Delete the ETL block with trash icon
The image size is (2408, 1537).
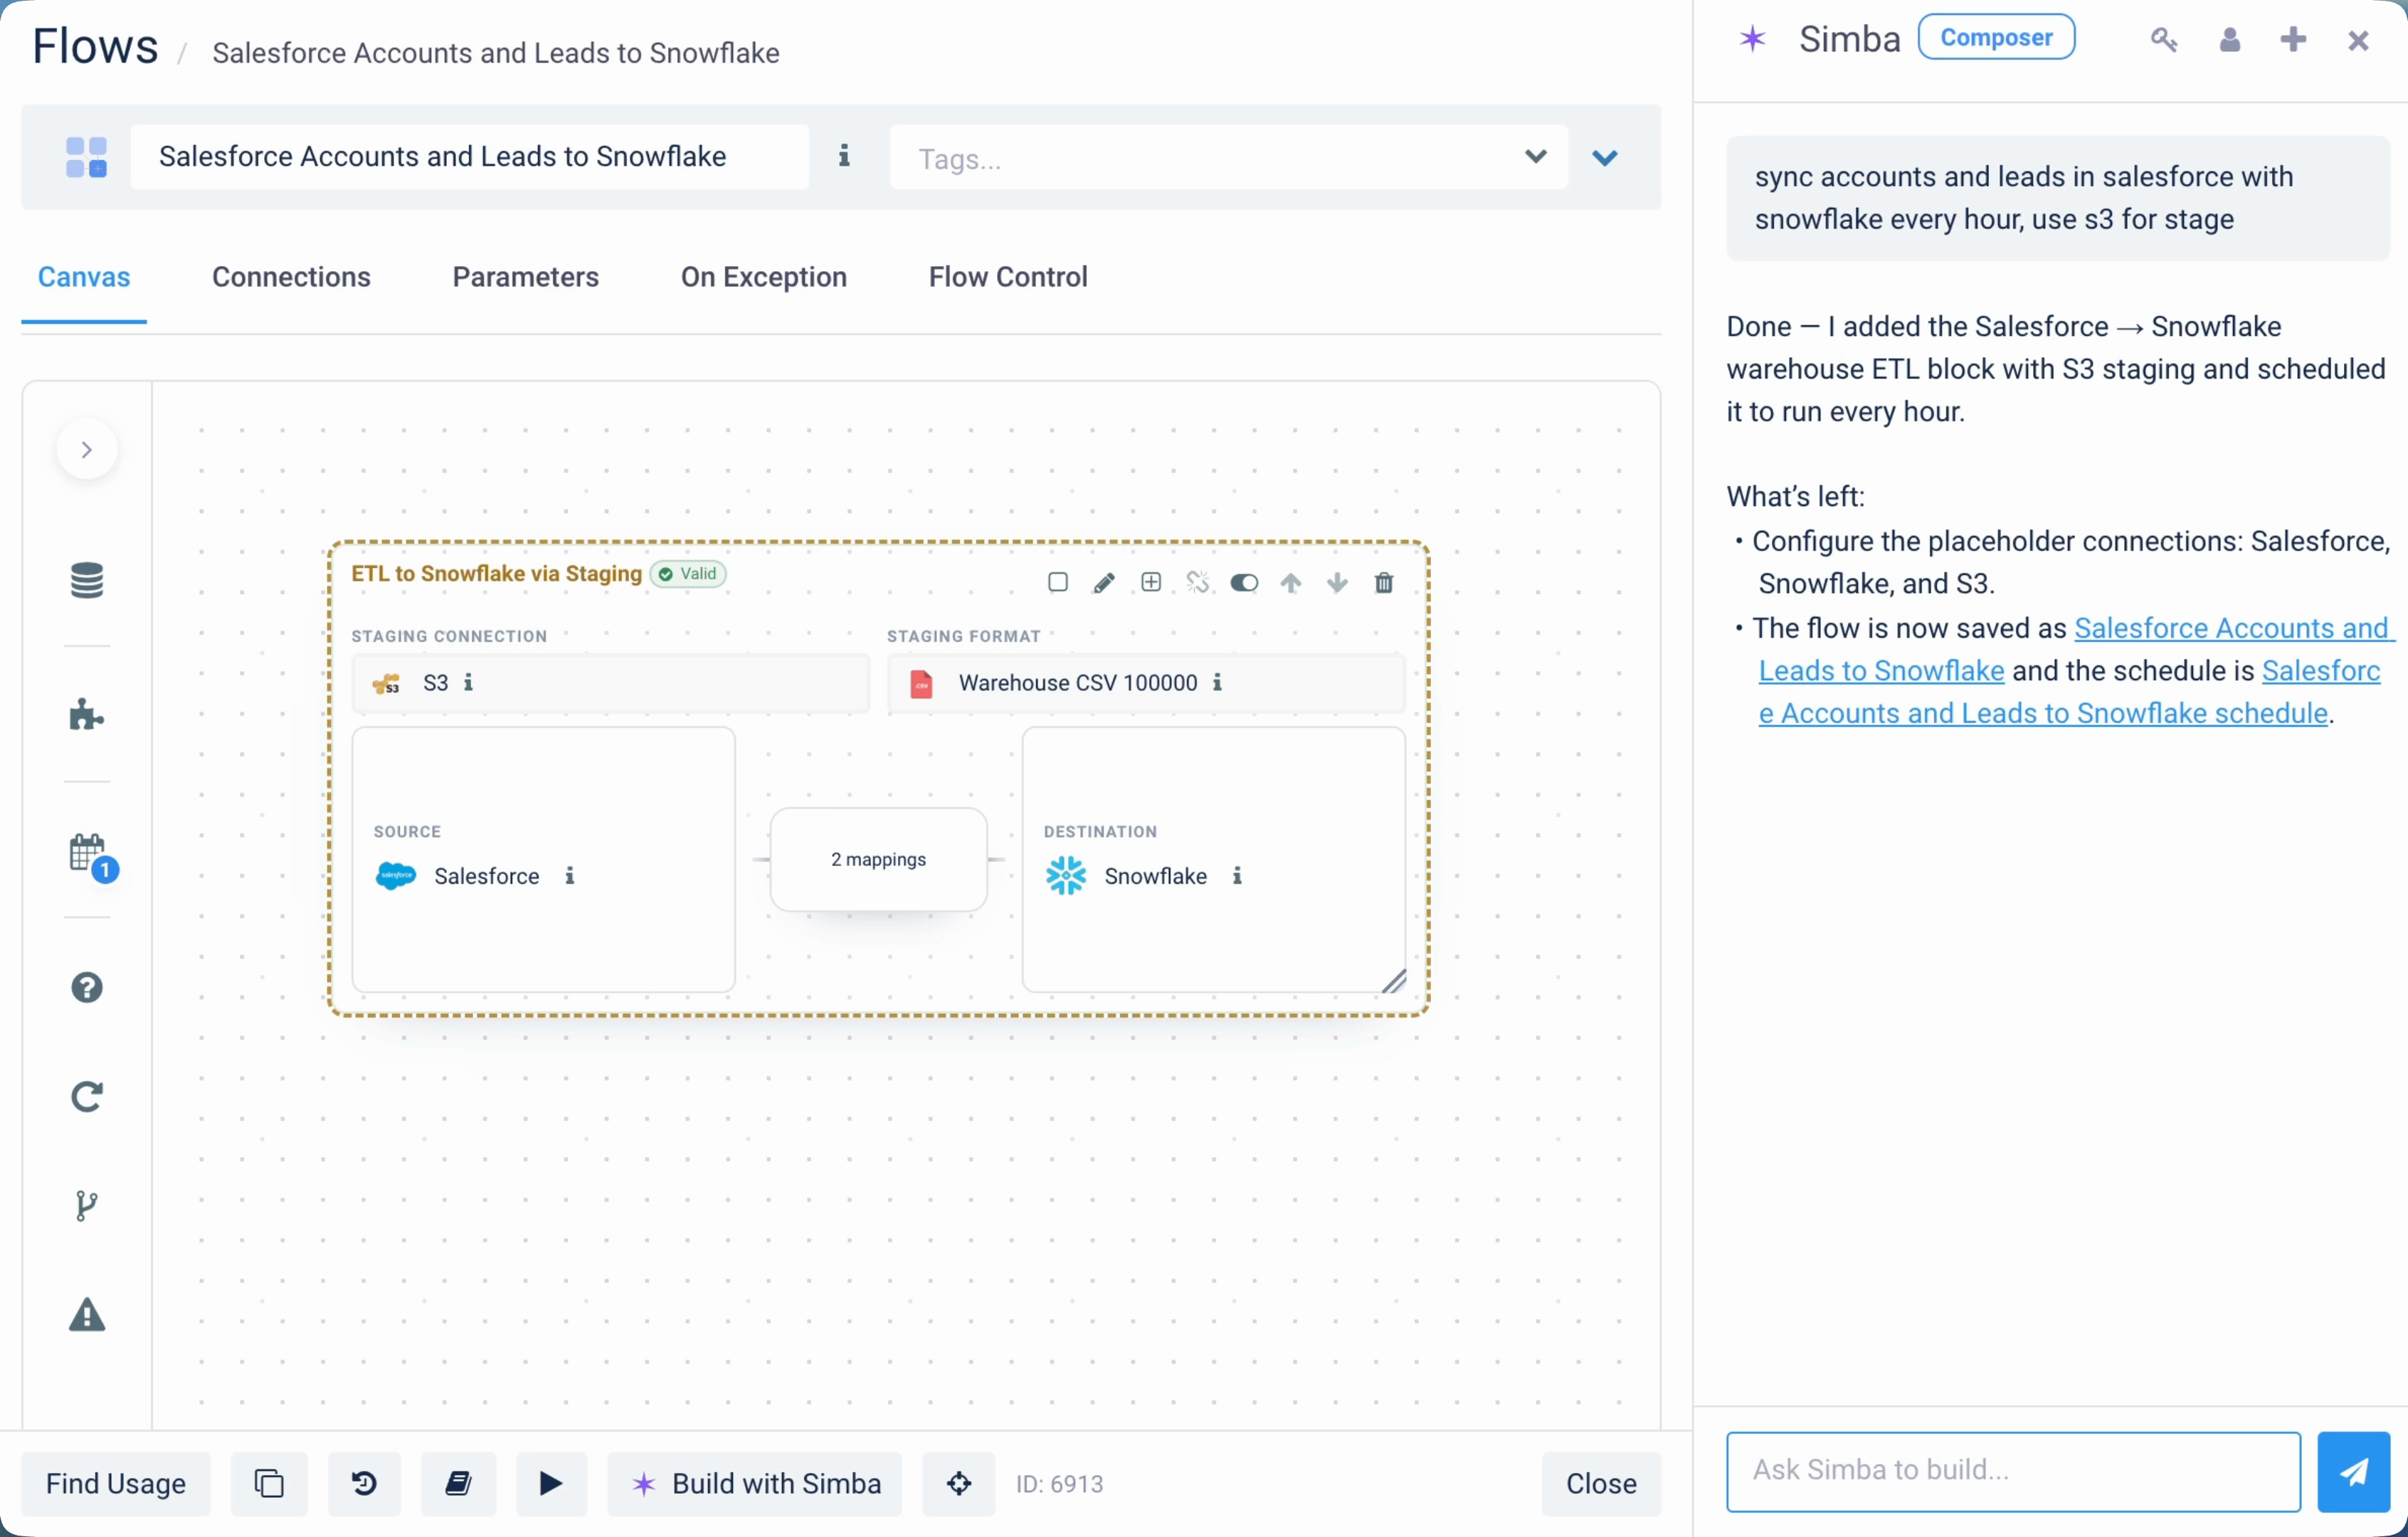point(1384,583)
